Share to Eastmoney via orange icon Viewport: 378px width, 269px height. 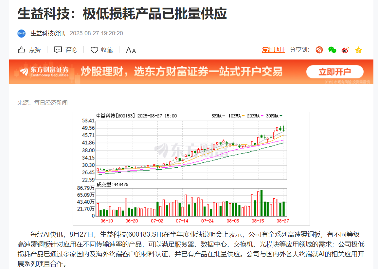319,50
